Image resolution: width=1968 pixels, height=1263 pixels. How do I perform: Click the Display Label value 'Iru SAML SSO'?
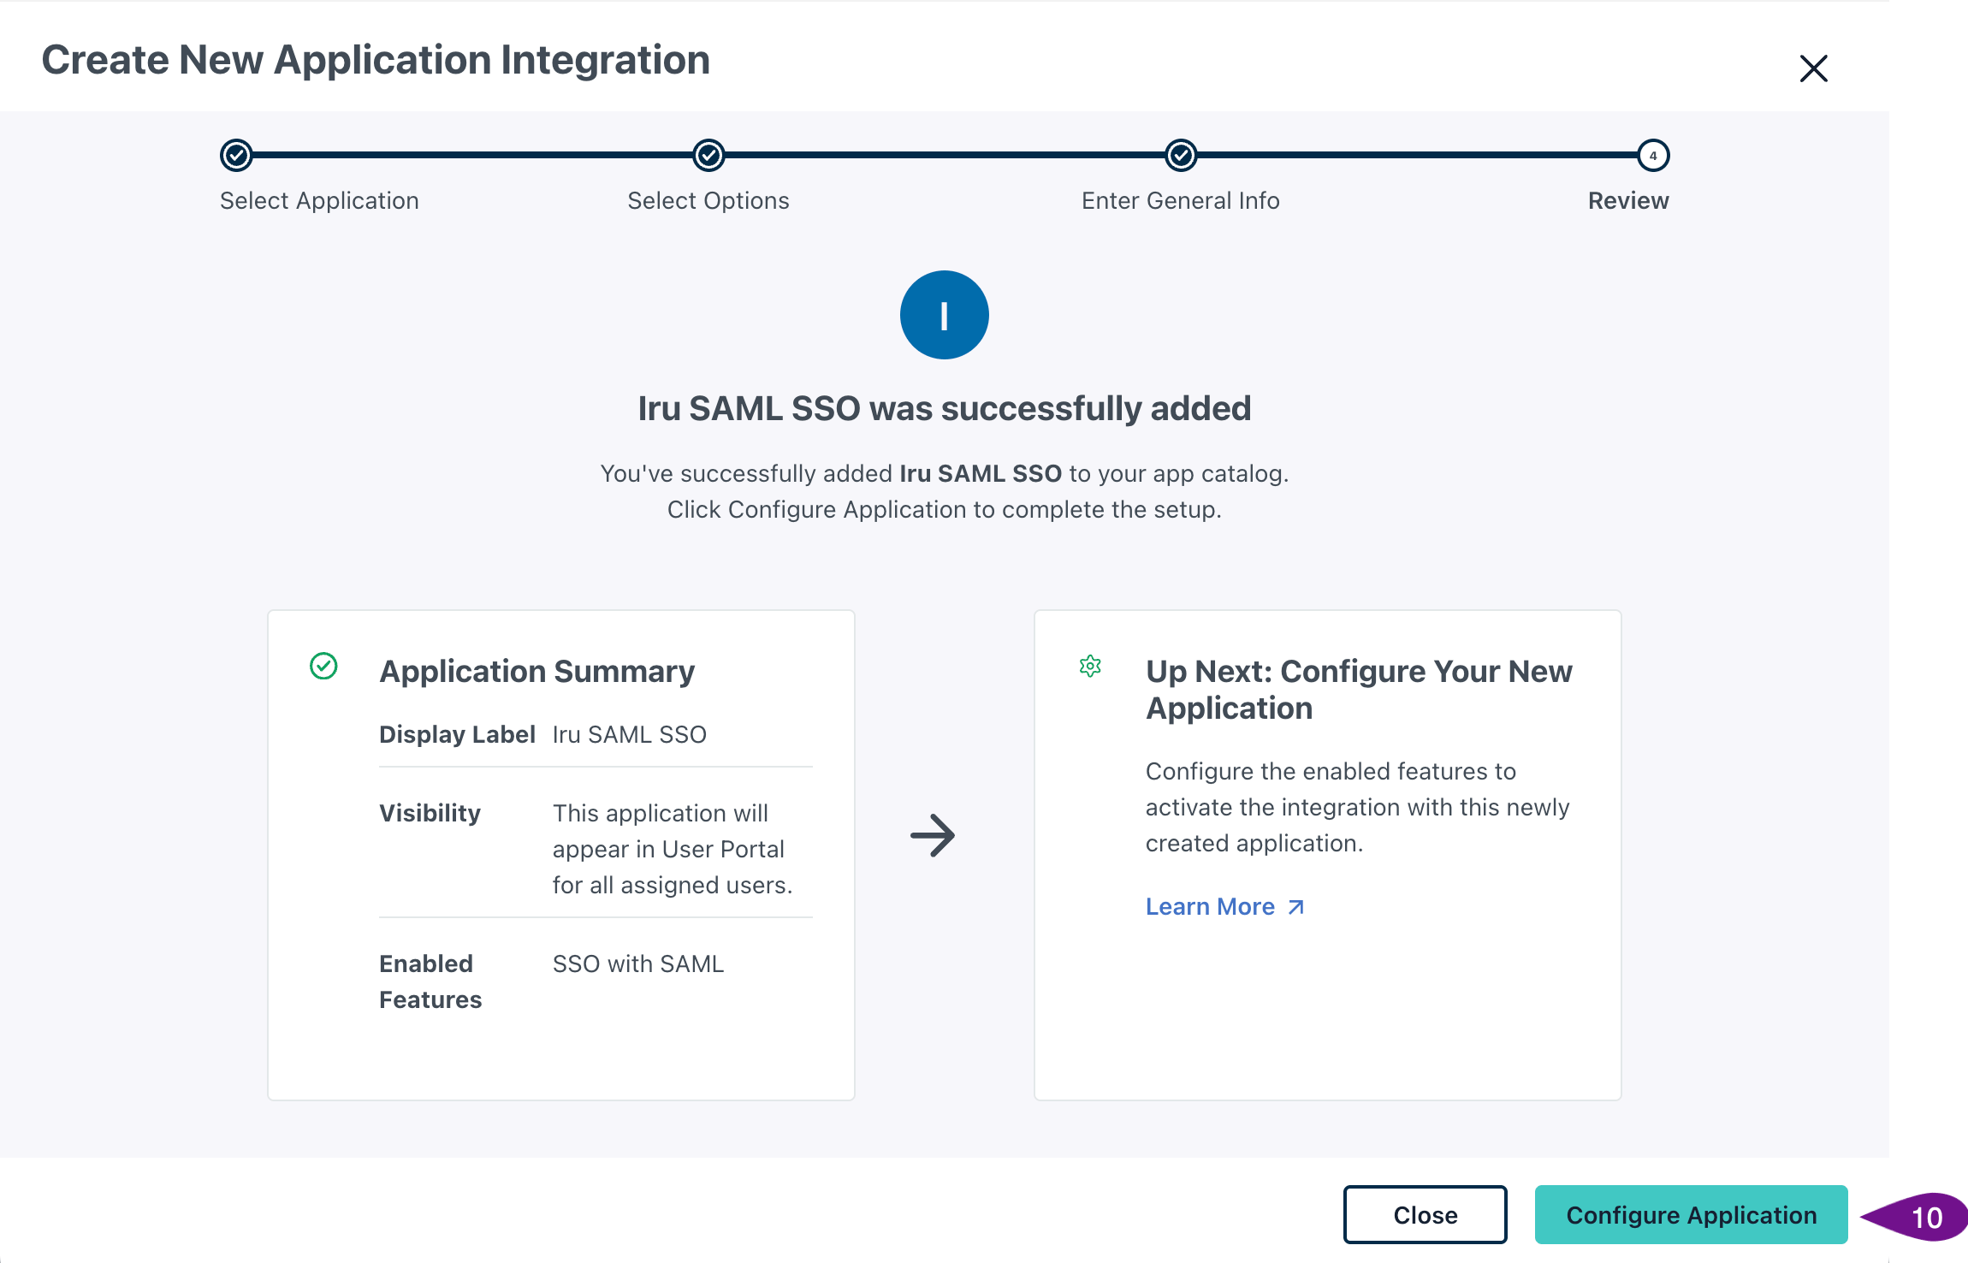coord(630,734)
